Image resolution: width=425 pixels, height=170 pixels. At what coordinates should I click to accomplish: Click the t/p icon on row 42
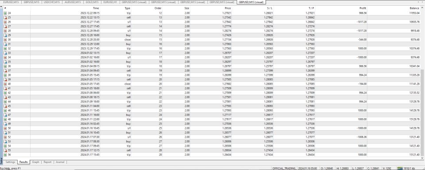[5, 93]
